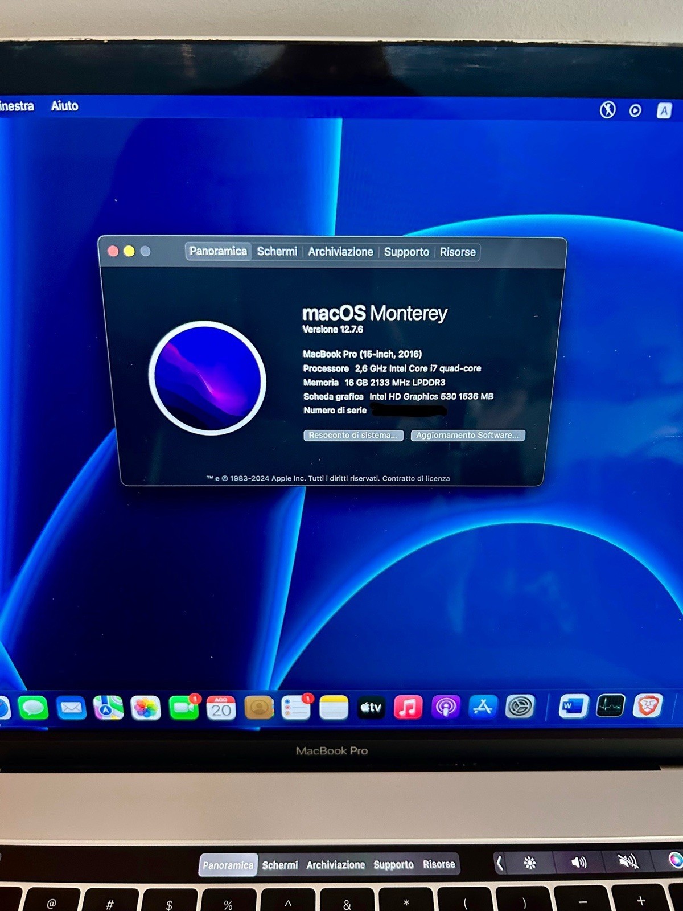Open Reminders from the Dock
The height and width of the screenshot is (911, 683).
point(297,707)
